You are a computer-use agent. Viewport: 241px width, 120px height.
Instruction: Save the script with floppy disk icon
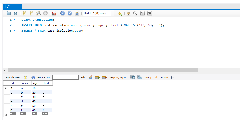[x=15, y=13]
